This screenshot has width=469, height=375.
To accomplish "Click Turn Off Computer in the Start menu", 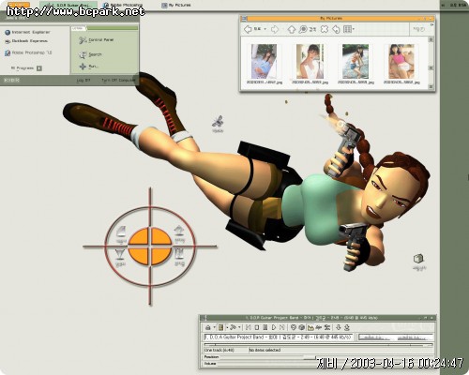I will [118, 81].
